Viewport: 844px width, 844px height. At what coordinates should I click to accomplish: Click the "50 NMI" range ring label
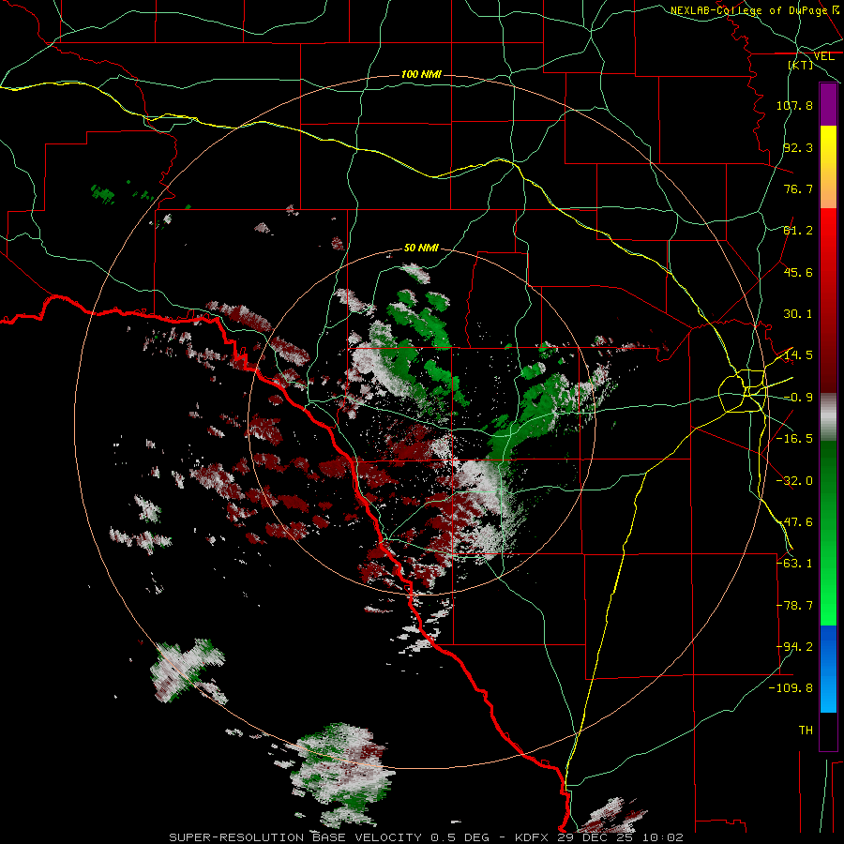tap(421, 248)
